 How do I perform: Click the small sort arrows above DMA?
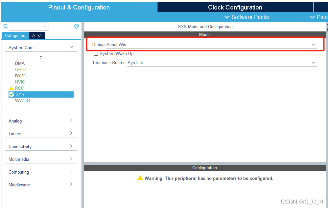[x=41, y=57]
